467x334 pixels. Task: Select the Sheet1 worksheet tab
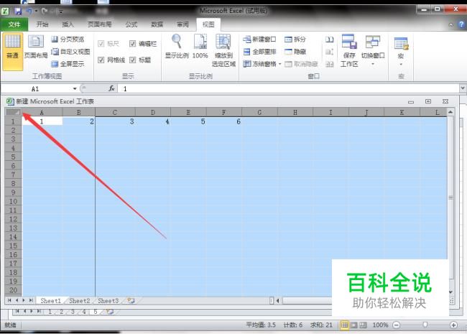coord(50,301)
